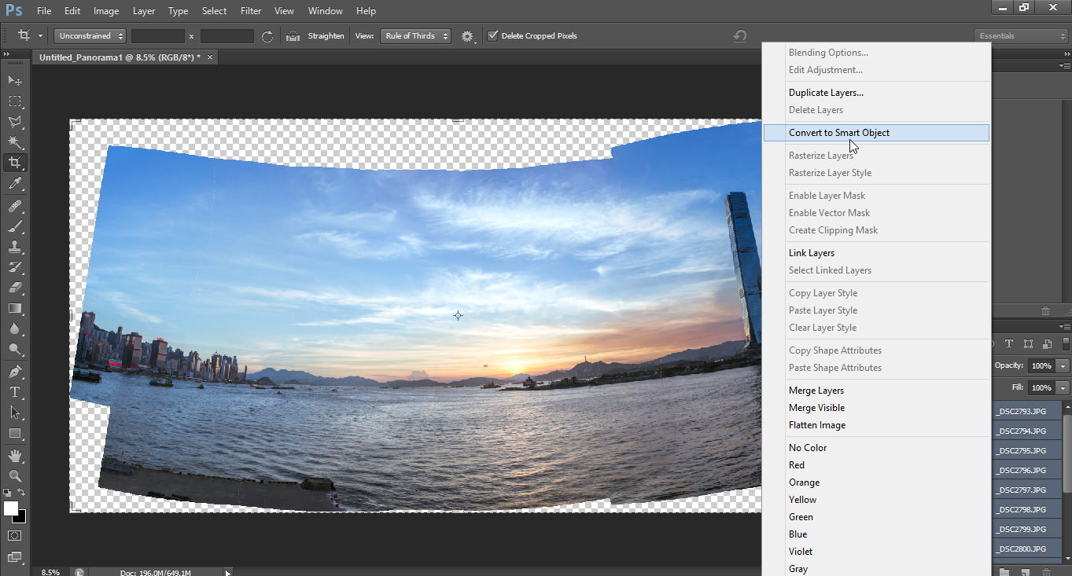The image size is (1072, 576).
Task: Select the Rectangle shape tool
Action: [x=15, y=433]
